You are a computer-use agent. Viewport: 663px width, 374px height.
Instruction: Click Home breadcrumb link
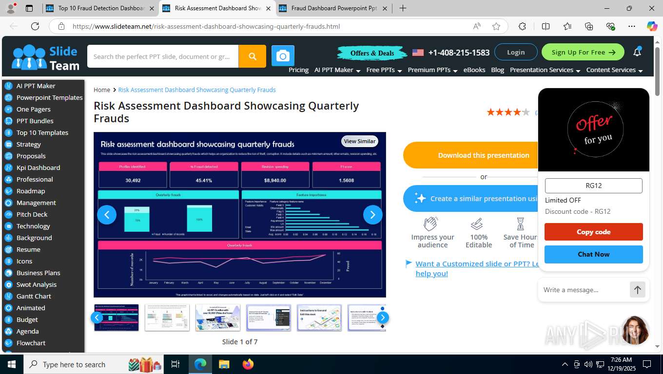click(x=102, y=90)
